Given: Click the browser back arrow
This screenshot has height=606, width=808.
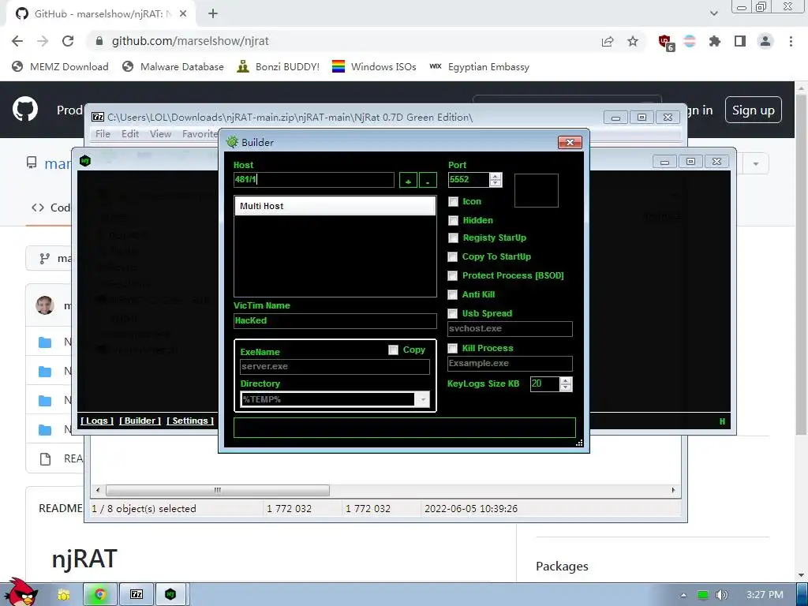Looking at the screenshot, I should (17, 41).
